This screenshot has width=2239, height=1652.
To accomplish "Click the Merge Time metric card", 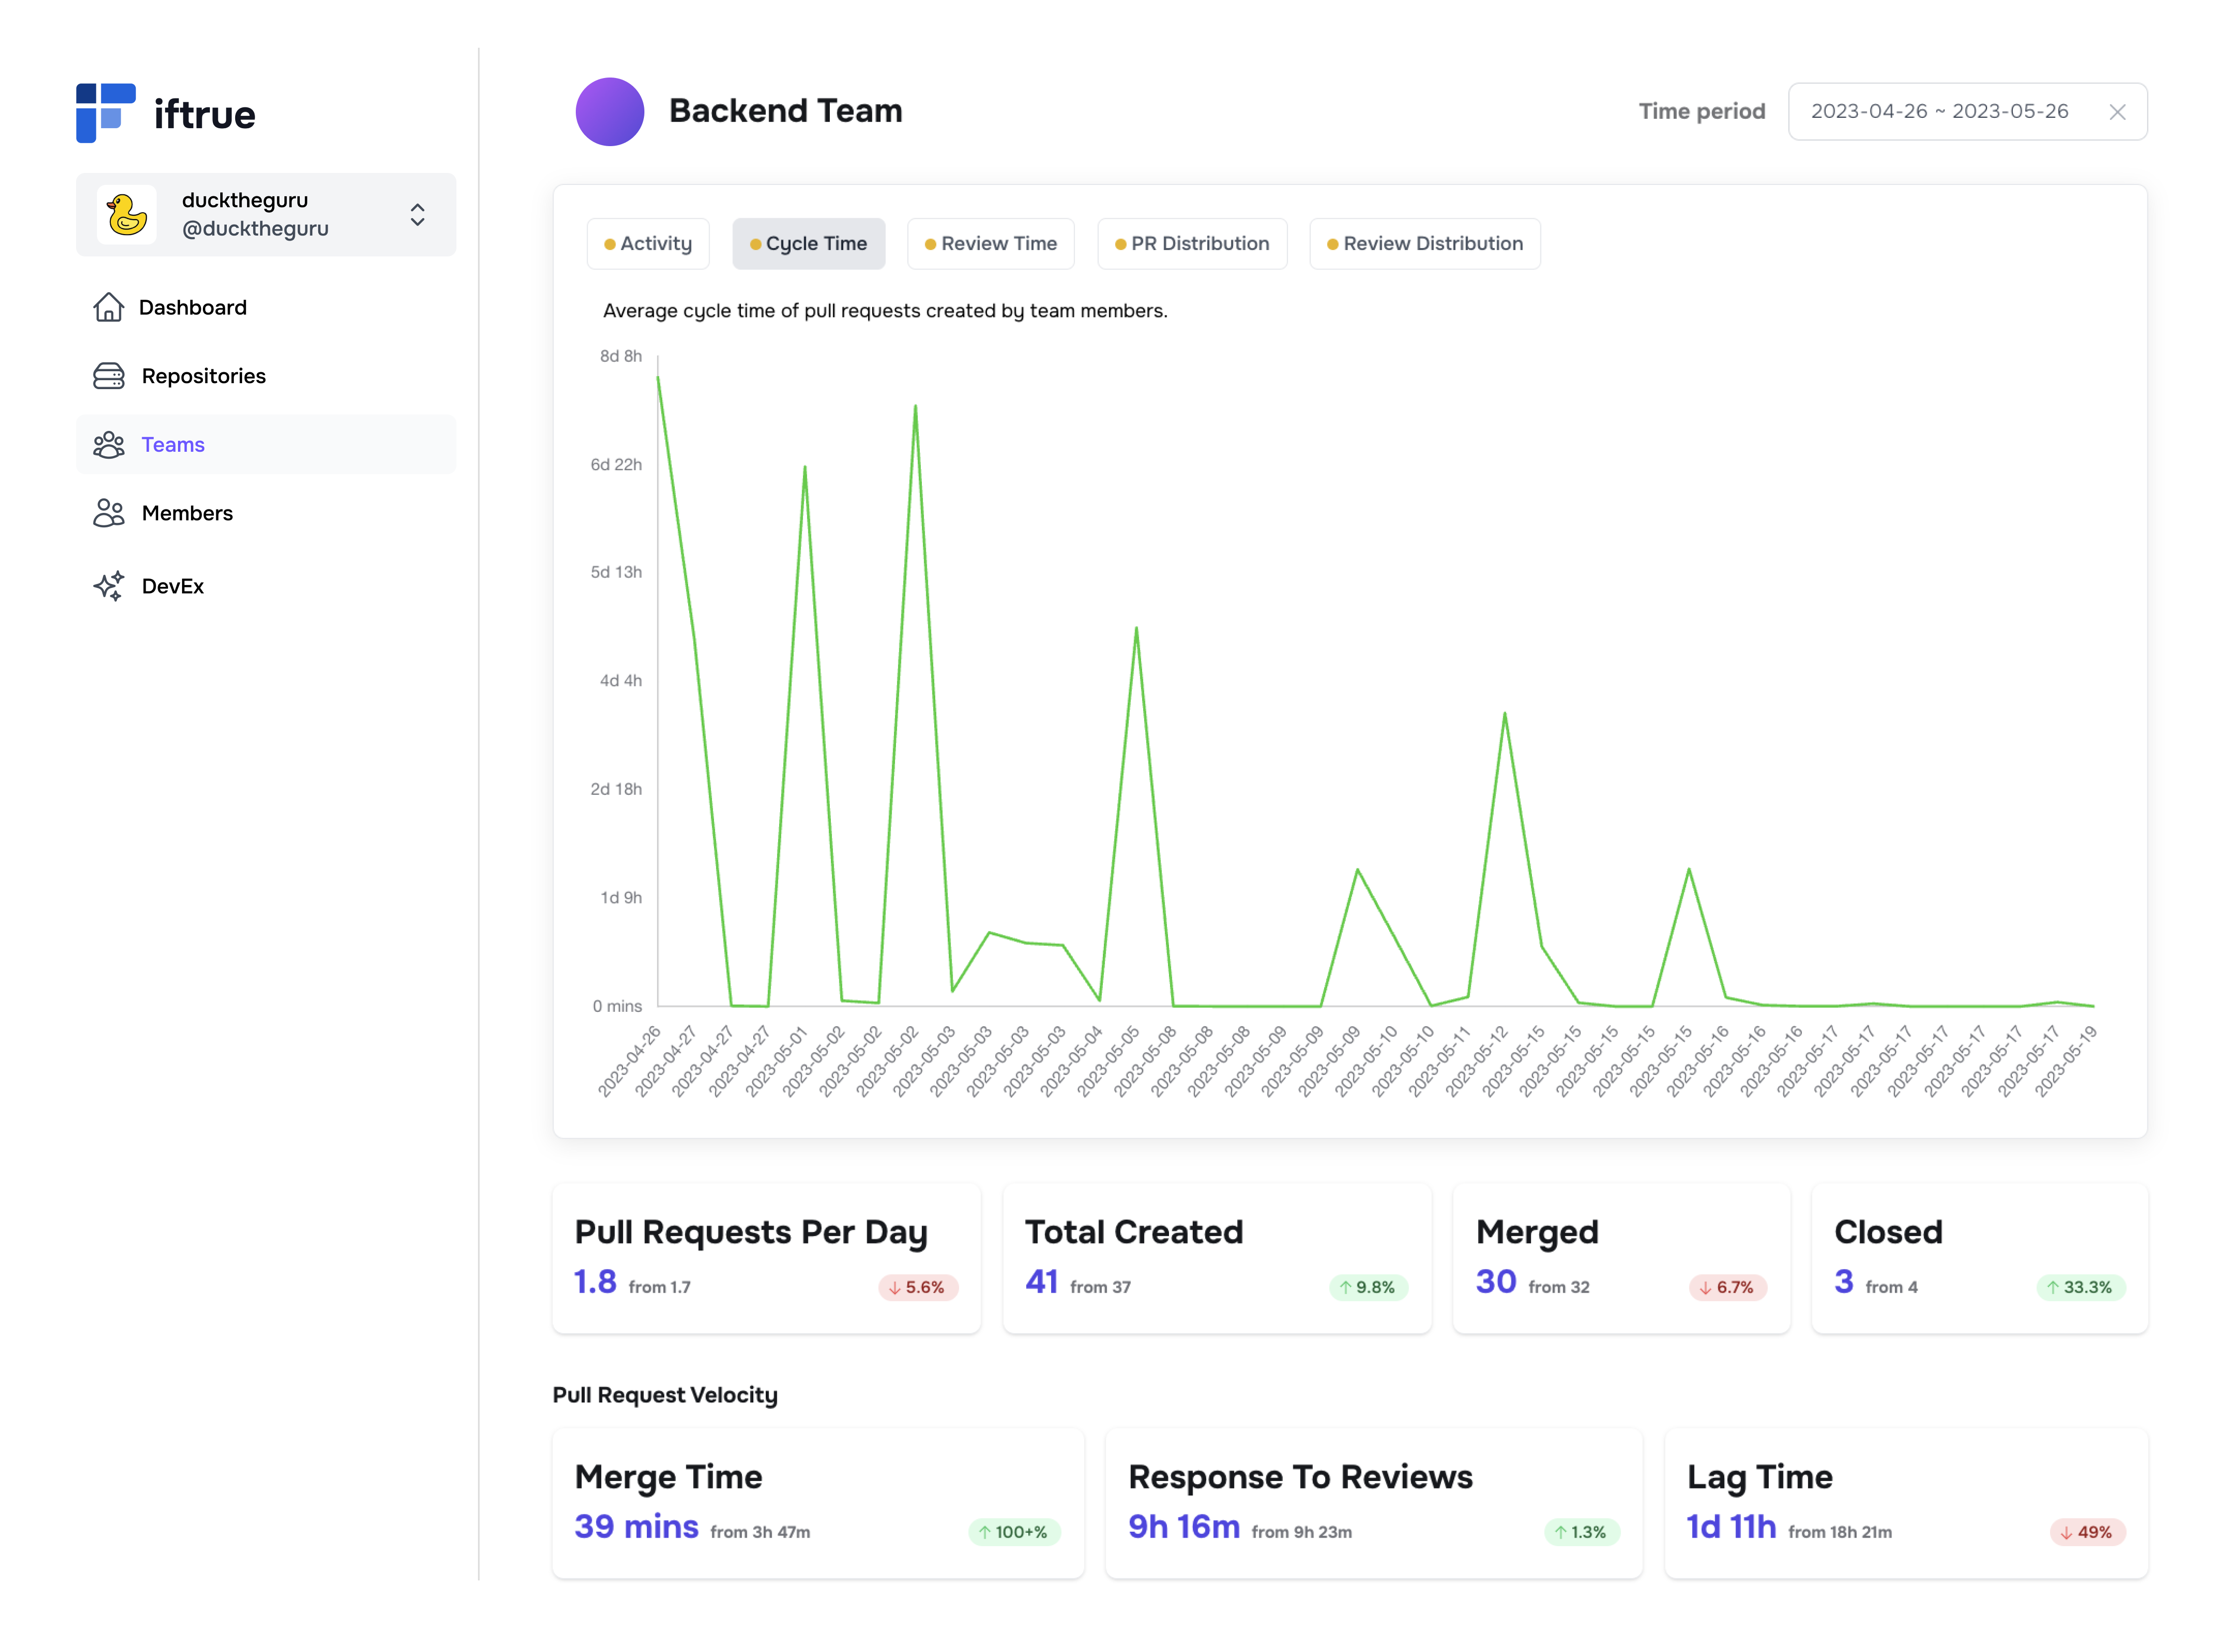I will pyautogui.click(x=817, y=1503).
